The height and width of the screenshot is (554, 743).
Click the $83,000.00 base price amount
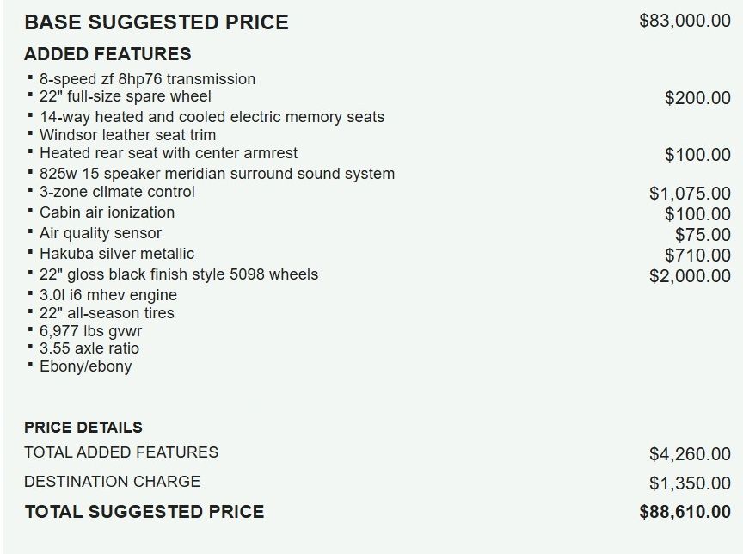point(685,22)
